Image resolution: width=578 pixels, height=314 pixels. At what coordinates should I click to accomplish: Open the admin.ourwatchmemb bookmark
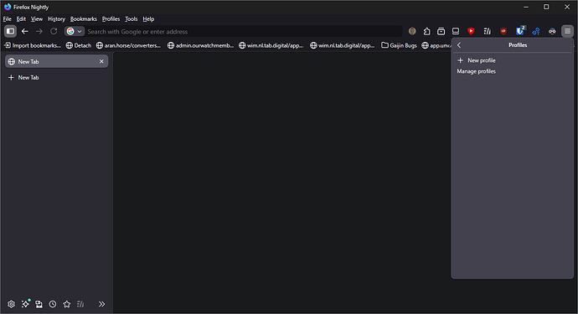(x=200, y=45)
